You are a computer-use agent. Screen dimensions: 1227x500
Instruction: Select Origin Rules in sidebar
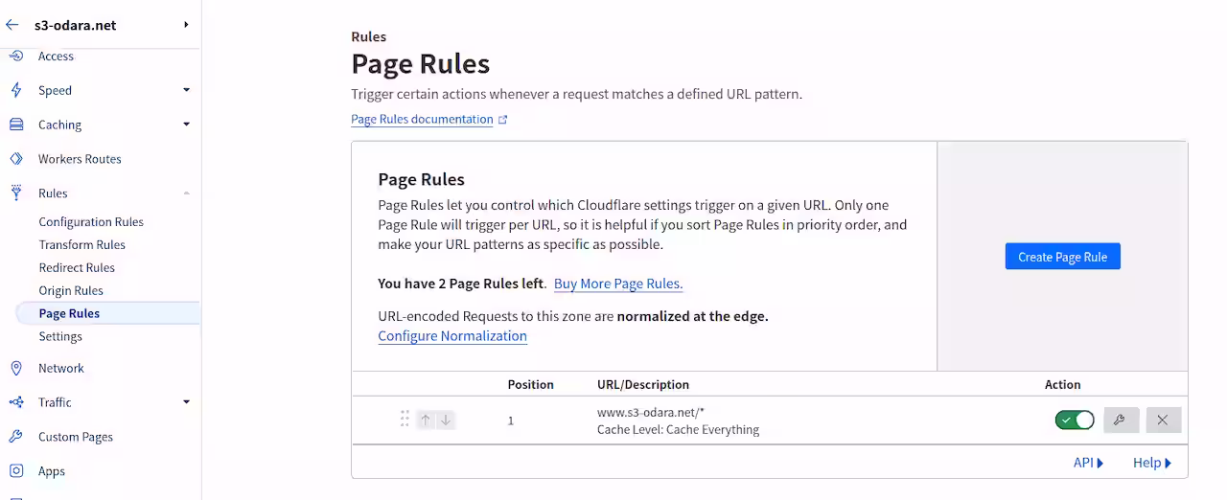click(x=71, y=290)
